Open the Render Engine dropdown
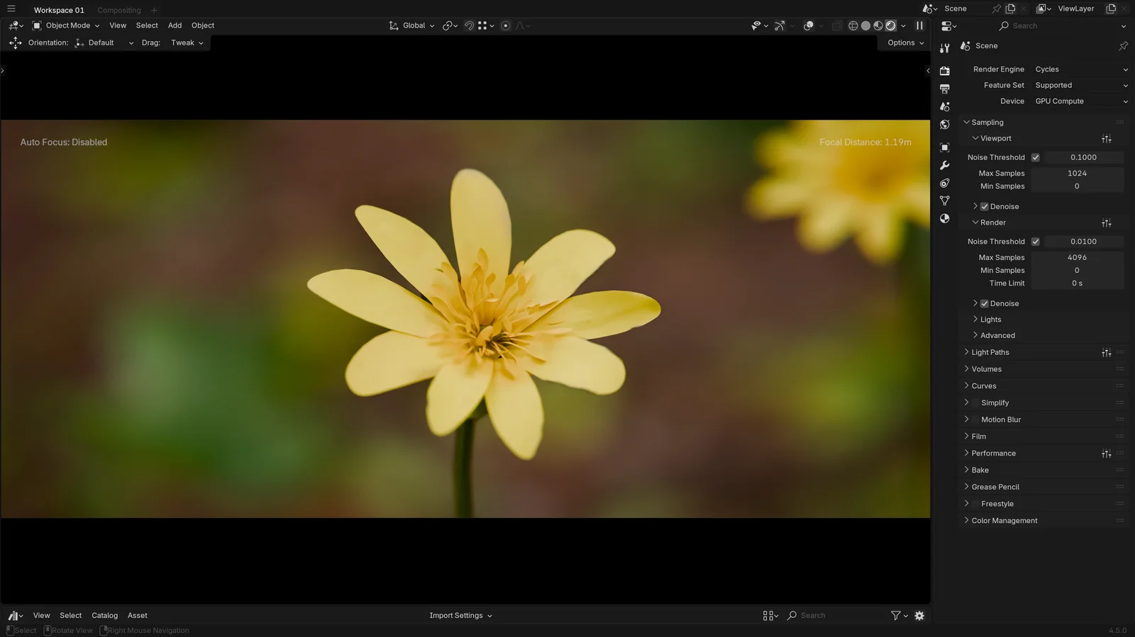1135x637 pixels. [1080, 69]
